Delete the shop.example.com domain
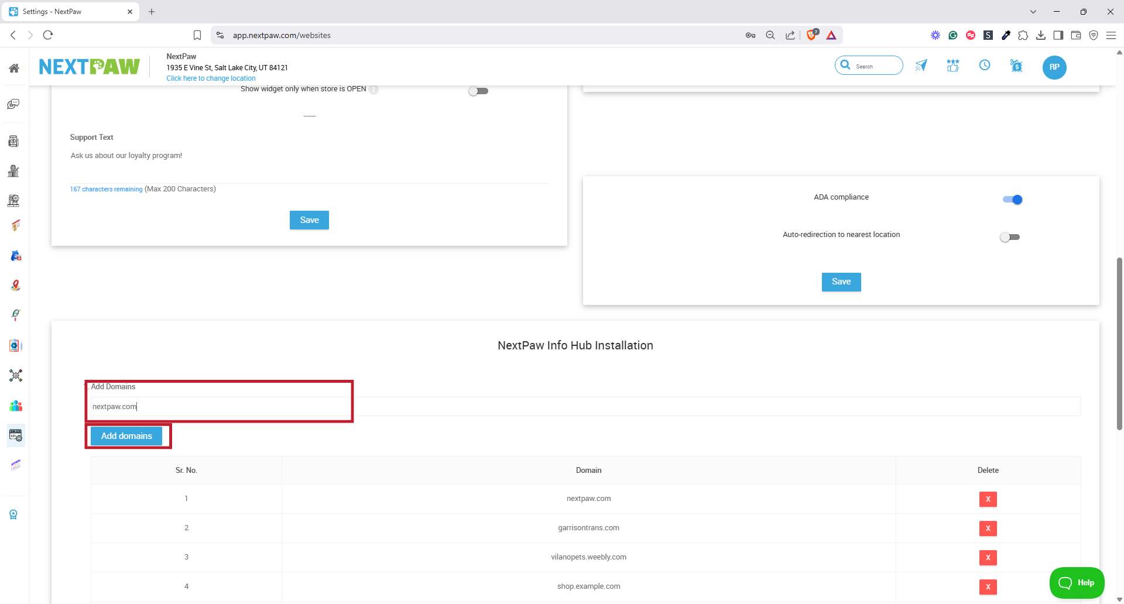The height and width of the screenshot is (604, 1124). pos(988,587)
